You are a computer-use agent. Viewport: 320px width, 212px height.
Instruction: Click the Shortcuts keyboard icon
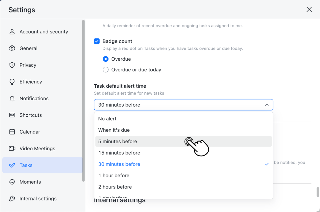point(12,115)
